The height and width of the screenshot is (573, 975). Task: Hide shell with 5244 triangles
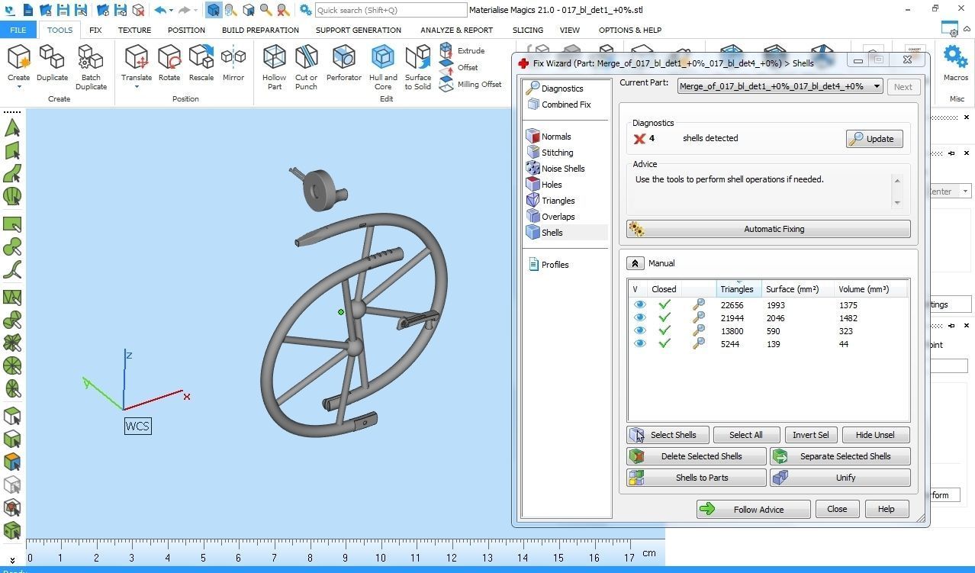(x=639, y=344)
